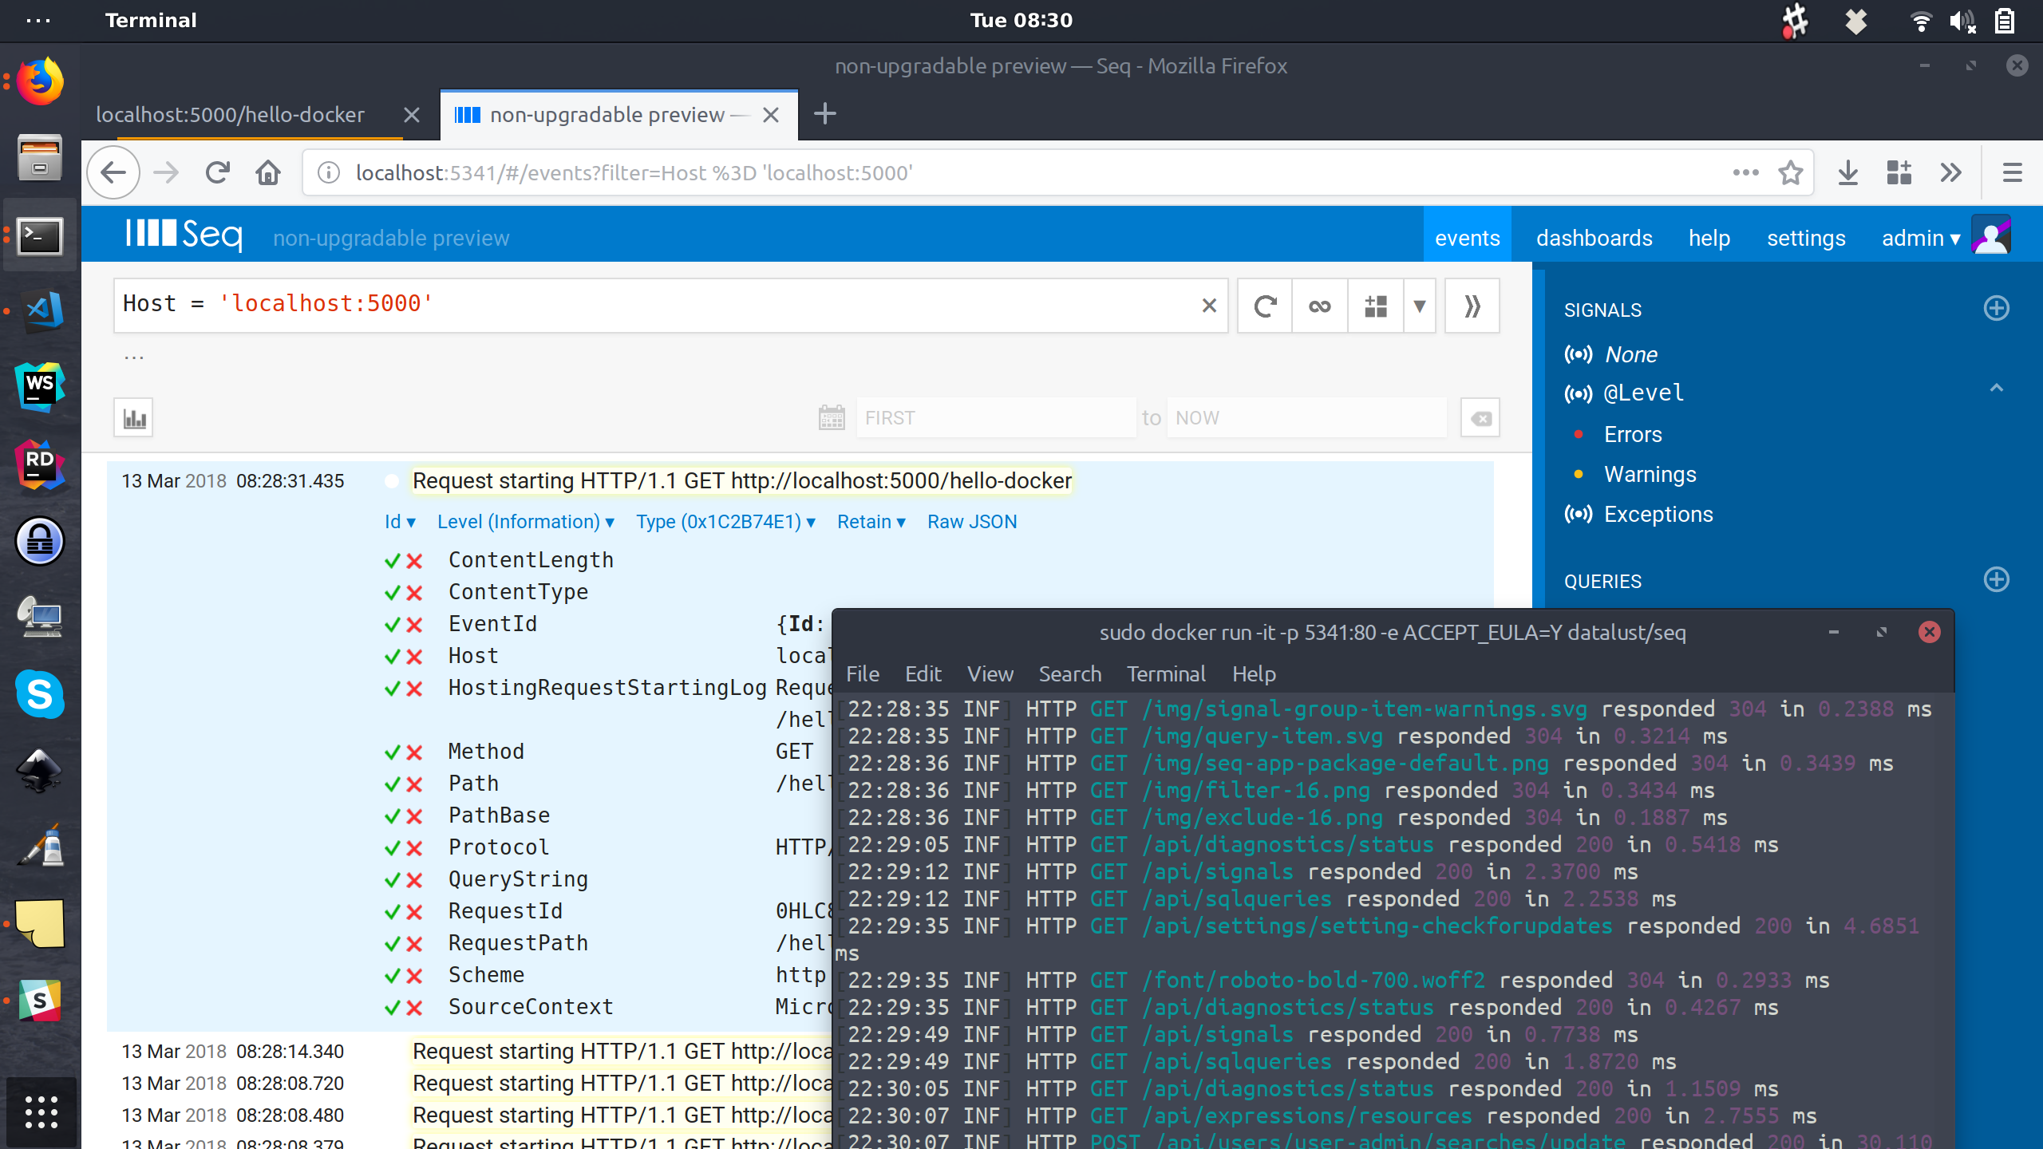Open terminal Edit menu
The width and height of the screenshot is (2043, 1149).
(x=923, y=673)
